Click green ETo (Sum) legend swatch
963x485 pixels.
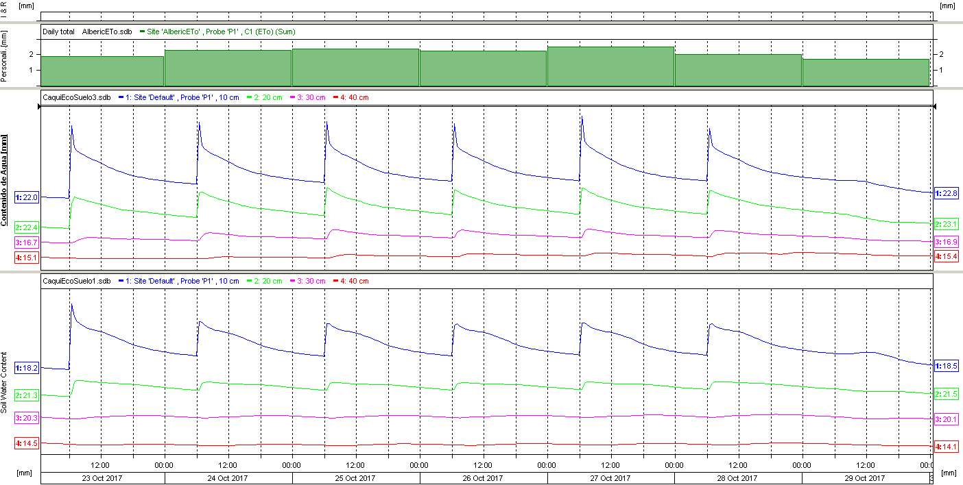point(141,32)
